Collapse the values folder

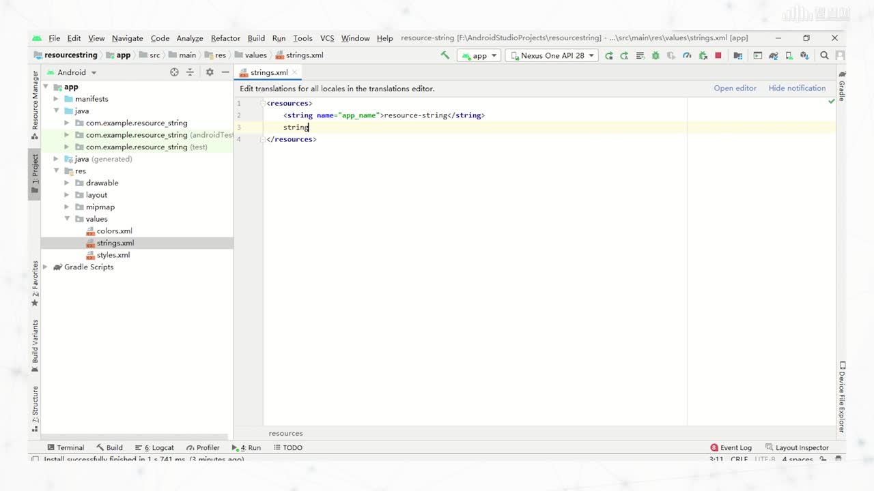point(67,219)
